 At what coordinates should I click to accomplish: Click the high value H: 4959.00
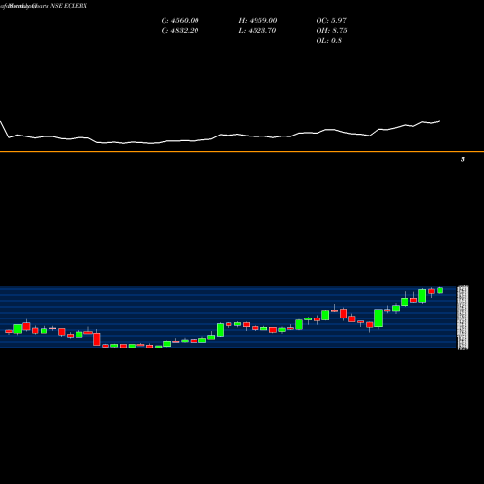pos(257,21)
